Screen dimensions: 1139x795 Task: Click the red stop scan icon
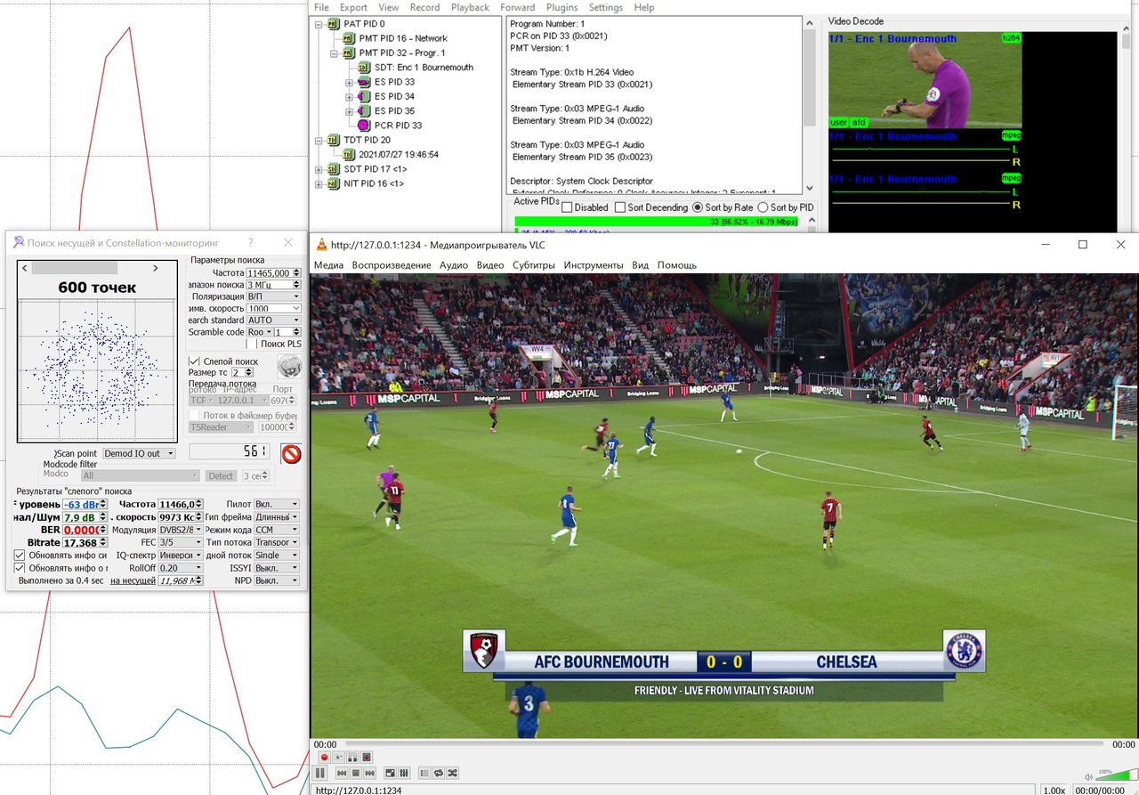(291, 454)
